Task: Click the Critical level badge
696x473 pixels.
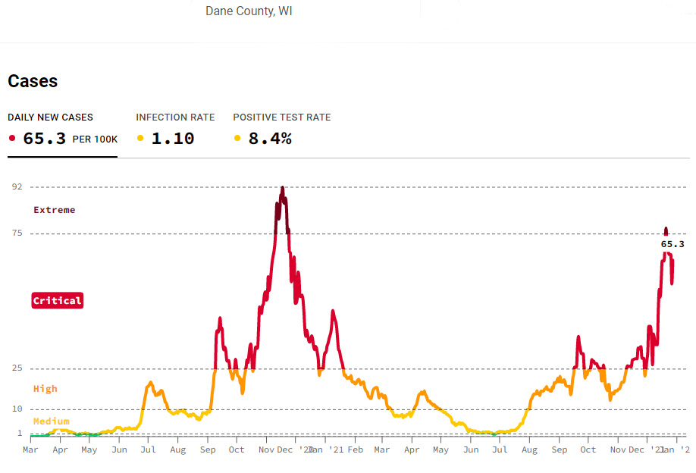Action: [x=57, y=301]
